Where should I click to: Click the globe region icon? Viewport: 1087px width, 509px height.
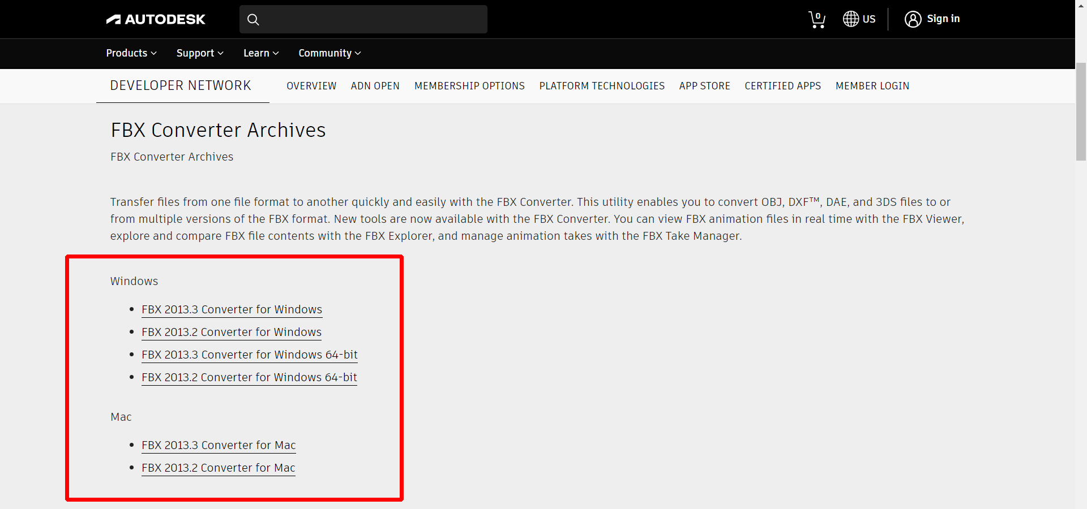click(x=850, y=19)
